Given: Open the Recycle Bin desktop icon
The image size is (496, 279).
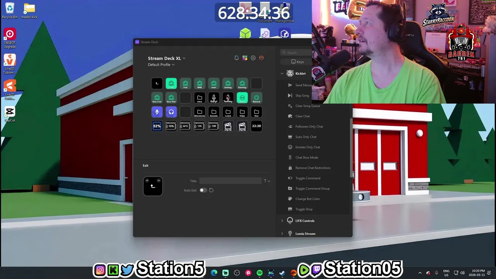Looking at the screenshot, I should point(10,10).
